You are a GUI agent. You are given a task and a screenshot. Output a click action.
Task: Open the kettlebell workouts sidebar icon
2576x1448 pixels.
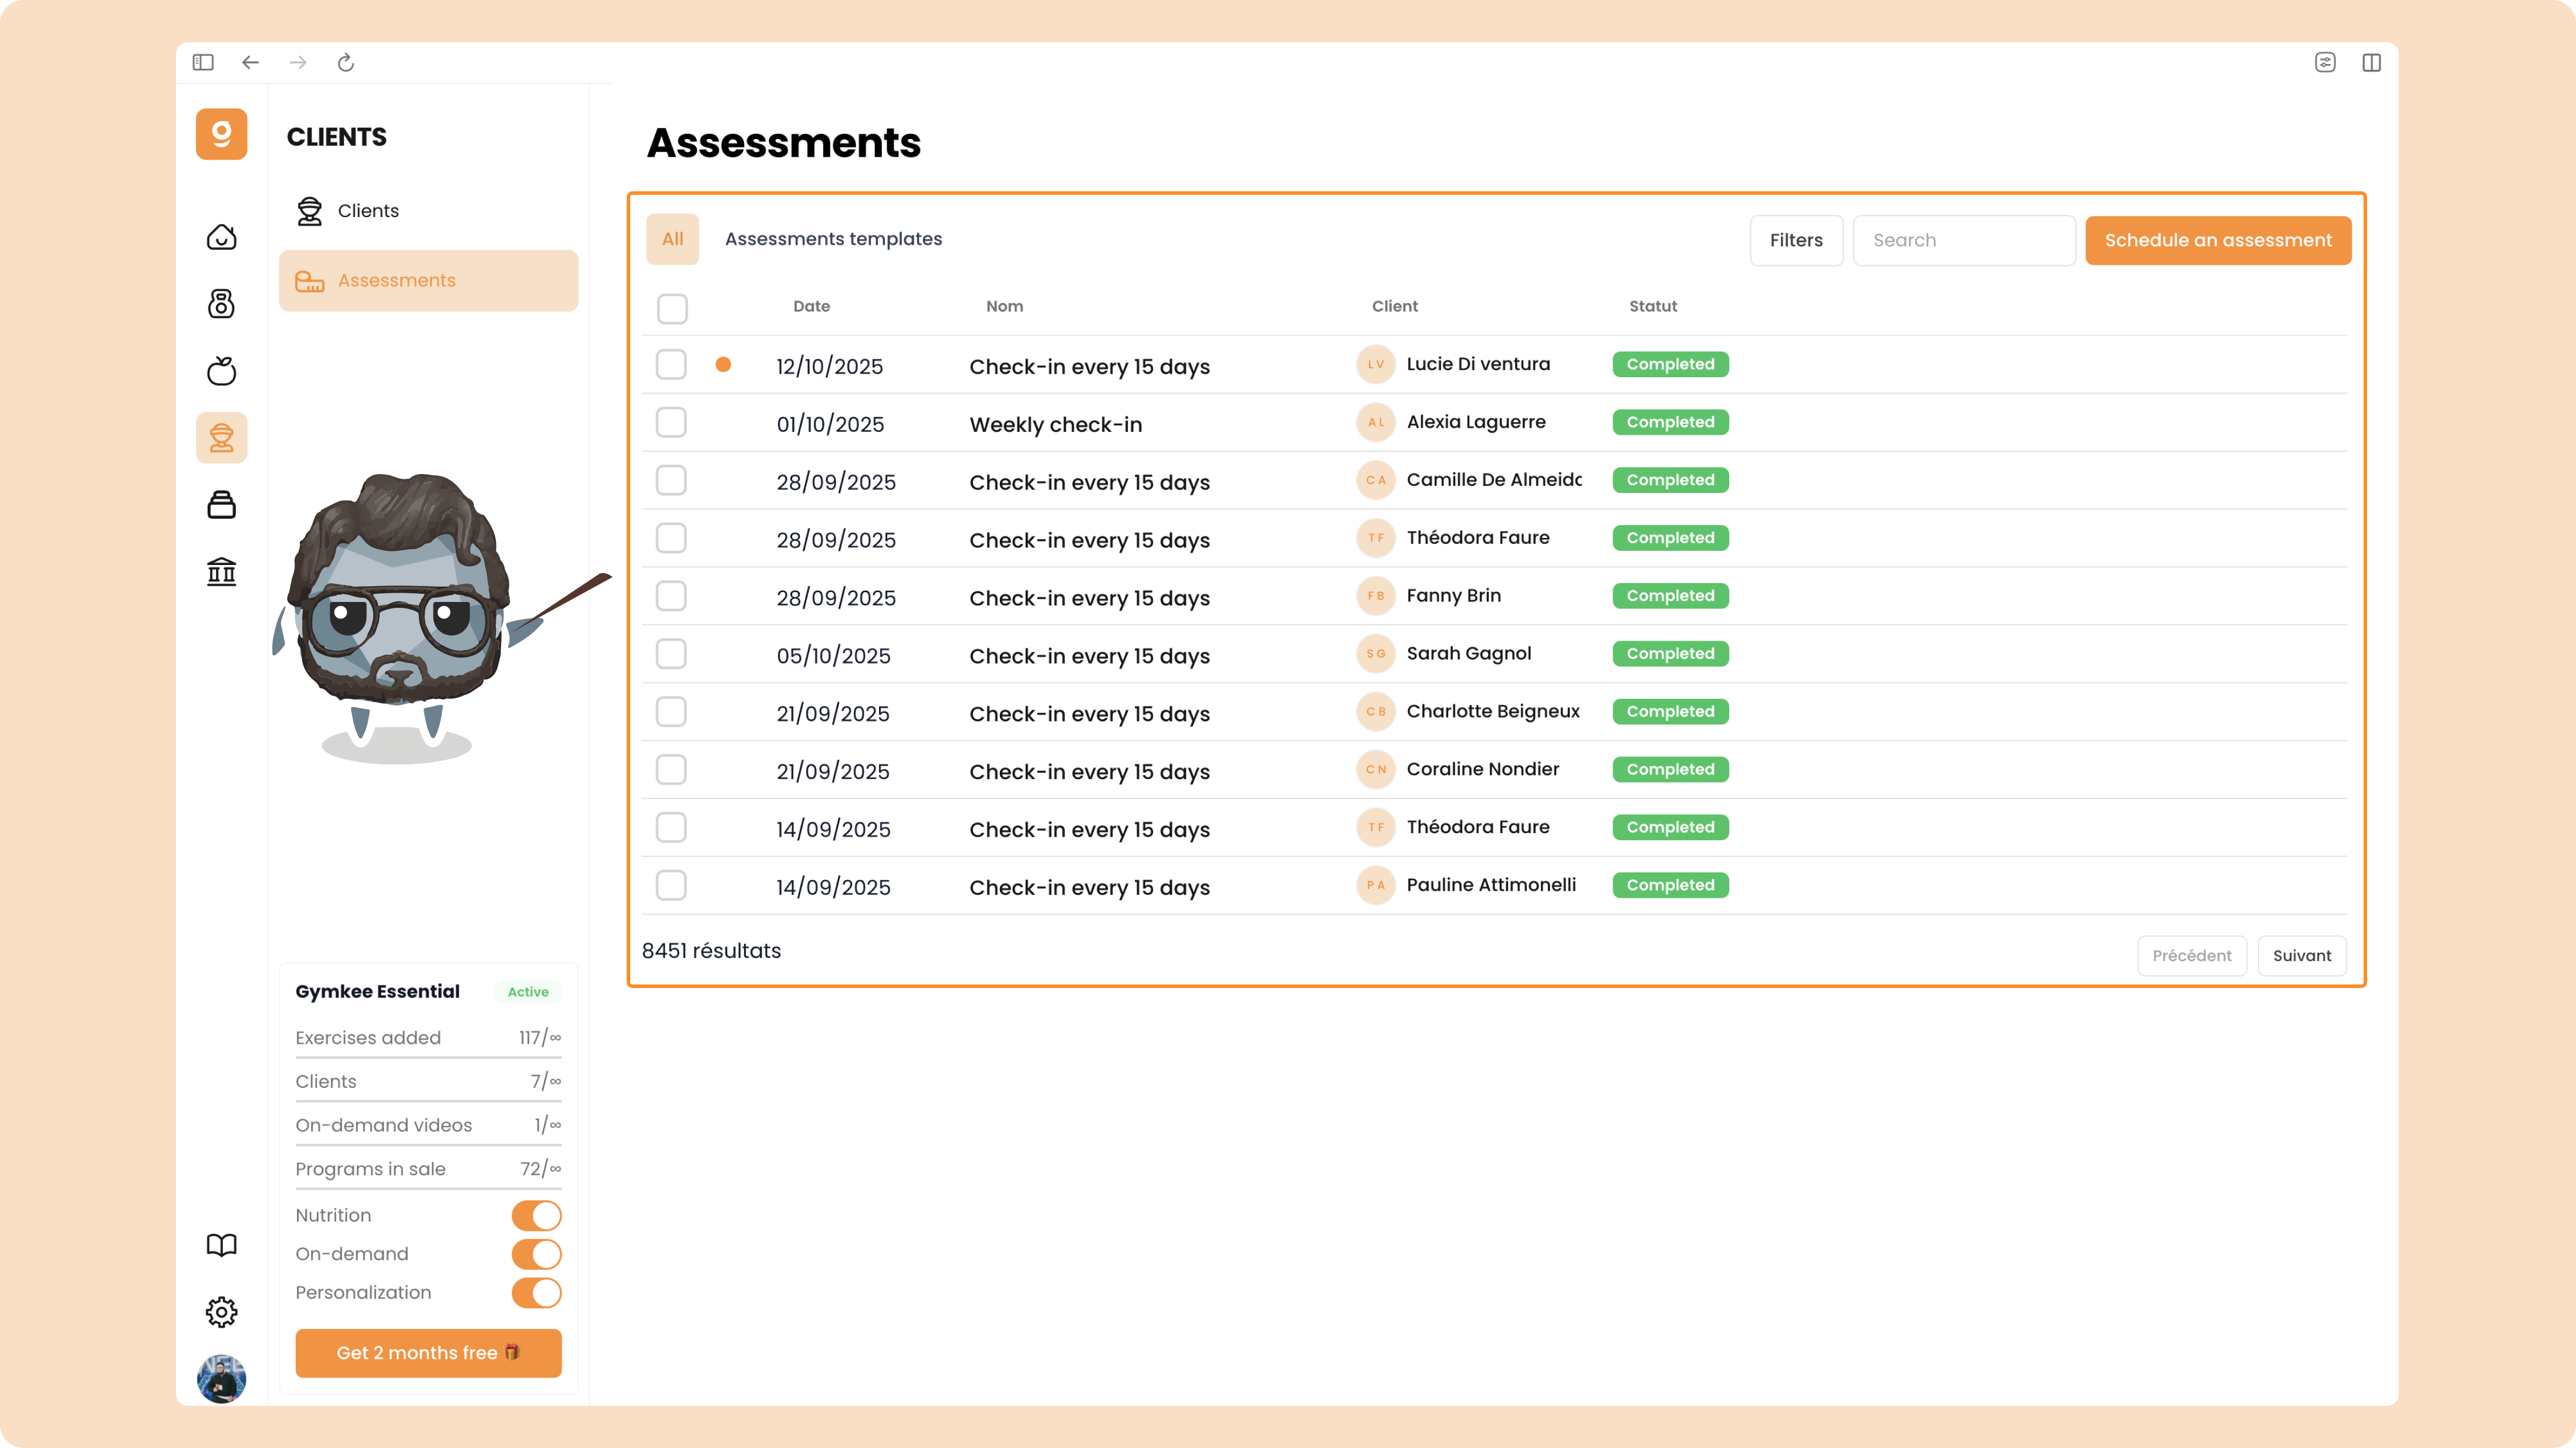click(x=221, y=304)
